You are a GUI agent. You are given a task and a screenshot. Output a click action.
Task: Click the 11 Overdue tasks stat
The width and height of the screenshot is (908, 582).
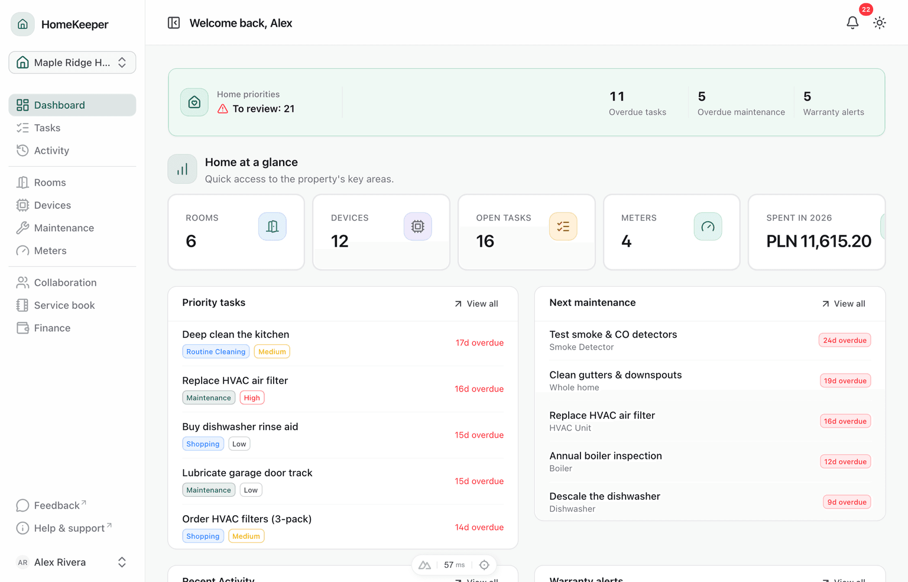coord(637,103)
